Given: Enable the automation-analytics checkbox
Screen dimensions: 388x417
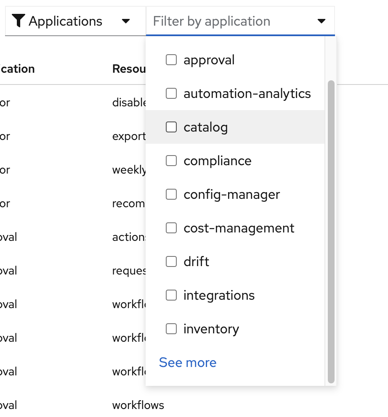Looking at the screenshot, I should point(171,94).
